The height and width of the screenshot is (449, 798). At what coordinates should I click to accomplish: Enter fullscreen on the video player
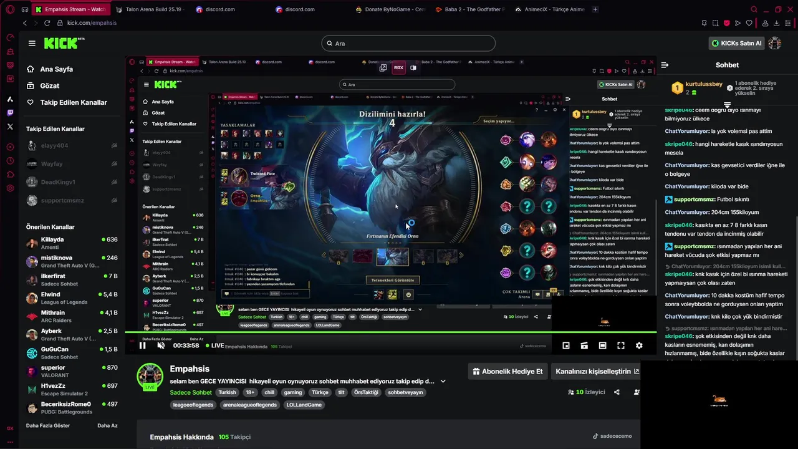point(621,345)
